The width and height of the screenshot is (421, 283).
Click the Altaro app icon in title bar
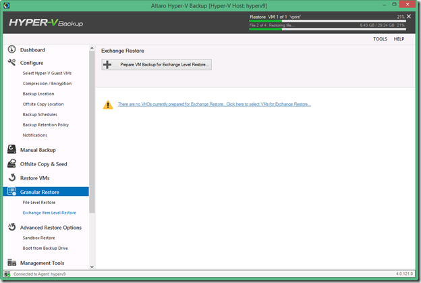(7, 5)
